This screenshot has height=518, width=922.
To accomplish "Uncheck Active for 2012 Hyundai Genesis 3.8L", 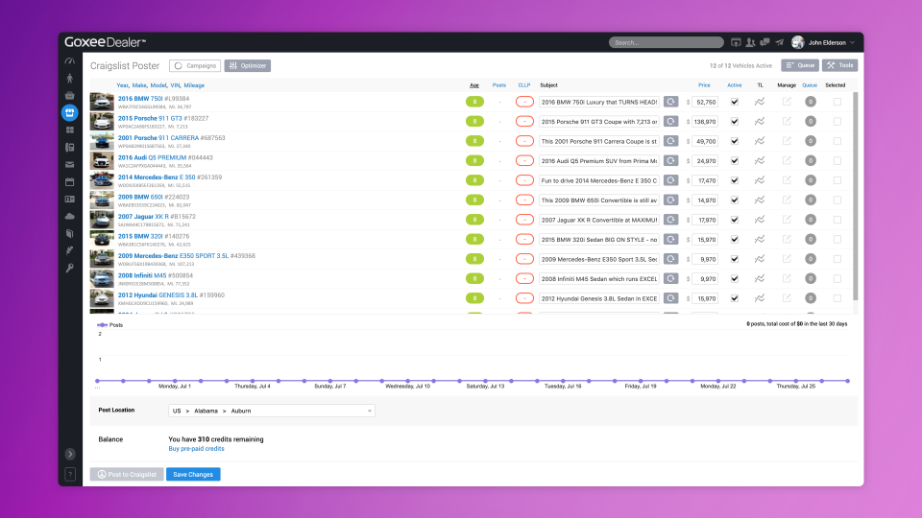I will 735,298.
